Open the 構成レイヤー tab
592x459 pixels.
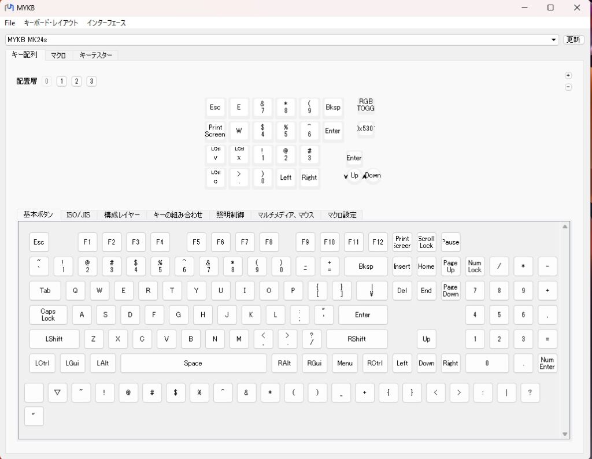pos(121,215)
